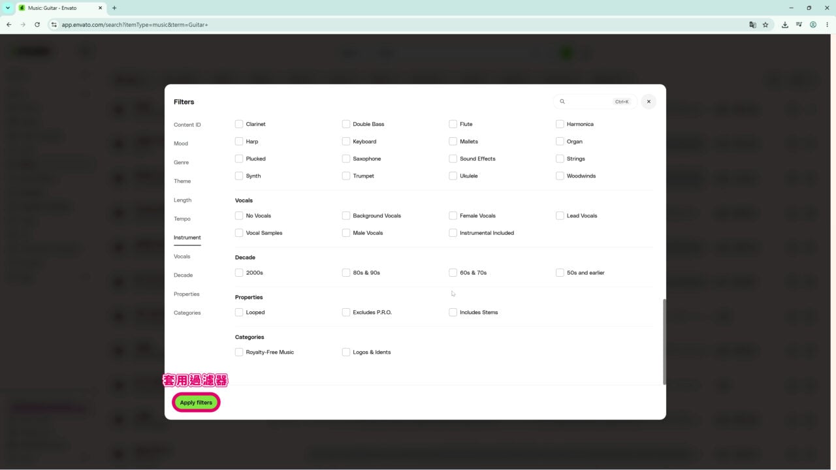Tick the Instrumental Included checkbox

point(453,232)
